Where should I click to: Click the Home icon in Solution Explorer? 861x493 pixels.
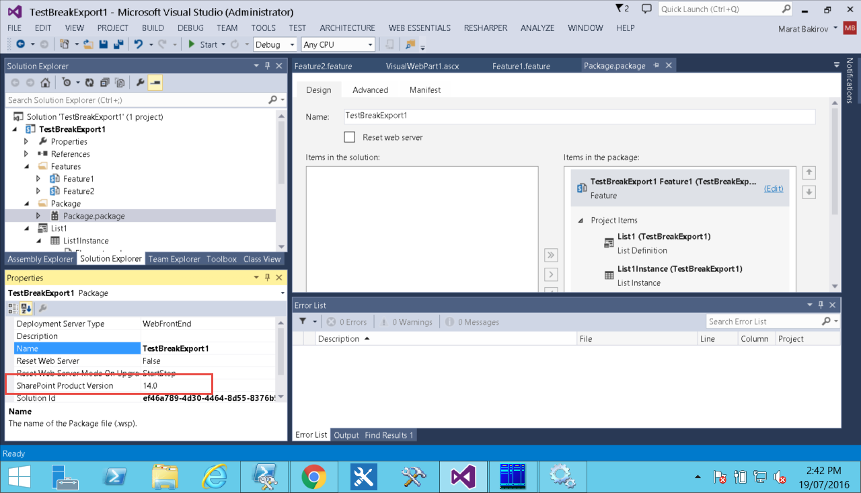coord(45,83)
